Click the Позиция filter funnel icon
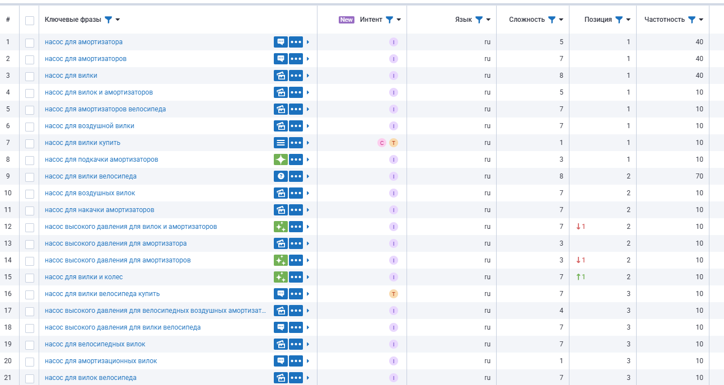Image resolution: width=724 pixels, height=385 pixels. (x=619, y=20)
